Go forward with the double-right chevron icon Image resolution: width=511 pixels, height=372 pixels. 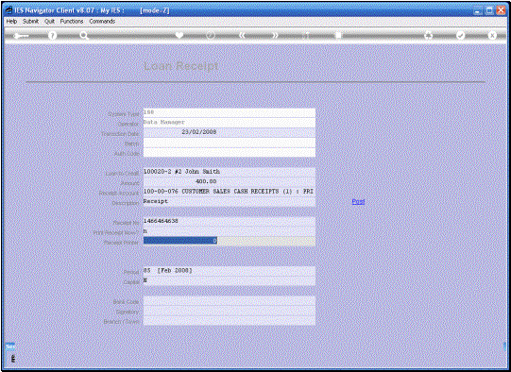pos(276,35)
